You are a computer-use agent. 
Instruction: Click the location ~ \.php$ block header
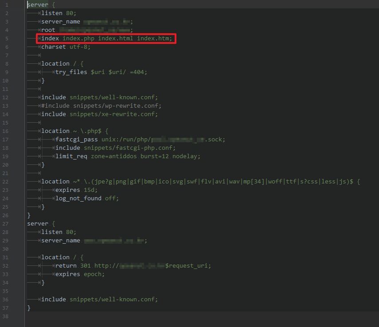click(x=75, y=131)
